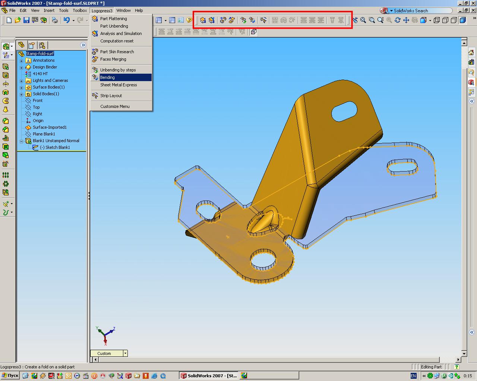This screenshot has height=381, width=477.
Task: Open the File menu
Action: [x=12, y=10]
